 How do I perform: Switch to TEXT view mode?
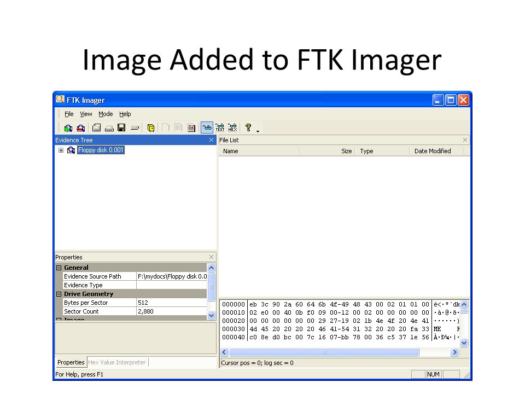coord(220,128)
